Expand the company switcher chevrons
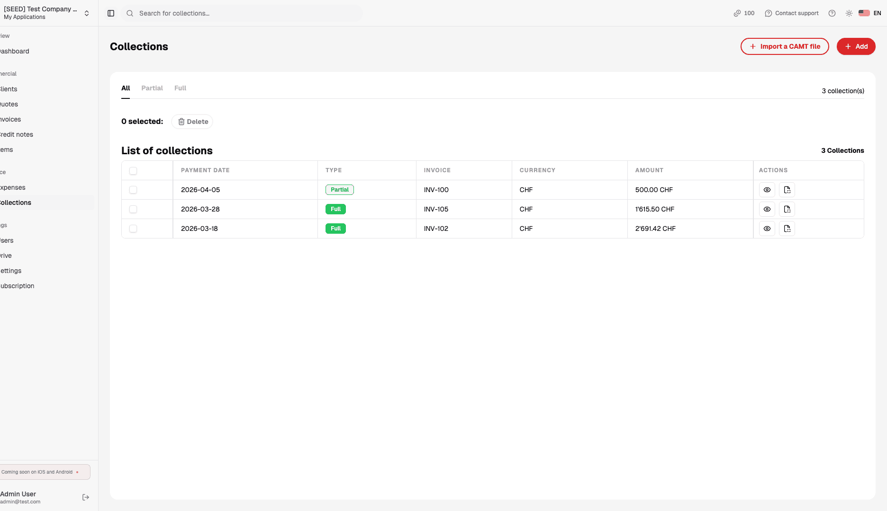Image resolution: width=887 pixels, height=511 pixels. (x=87, y=13)
